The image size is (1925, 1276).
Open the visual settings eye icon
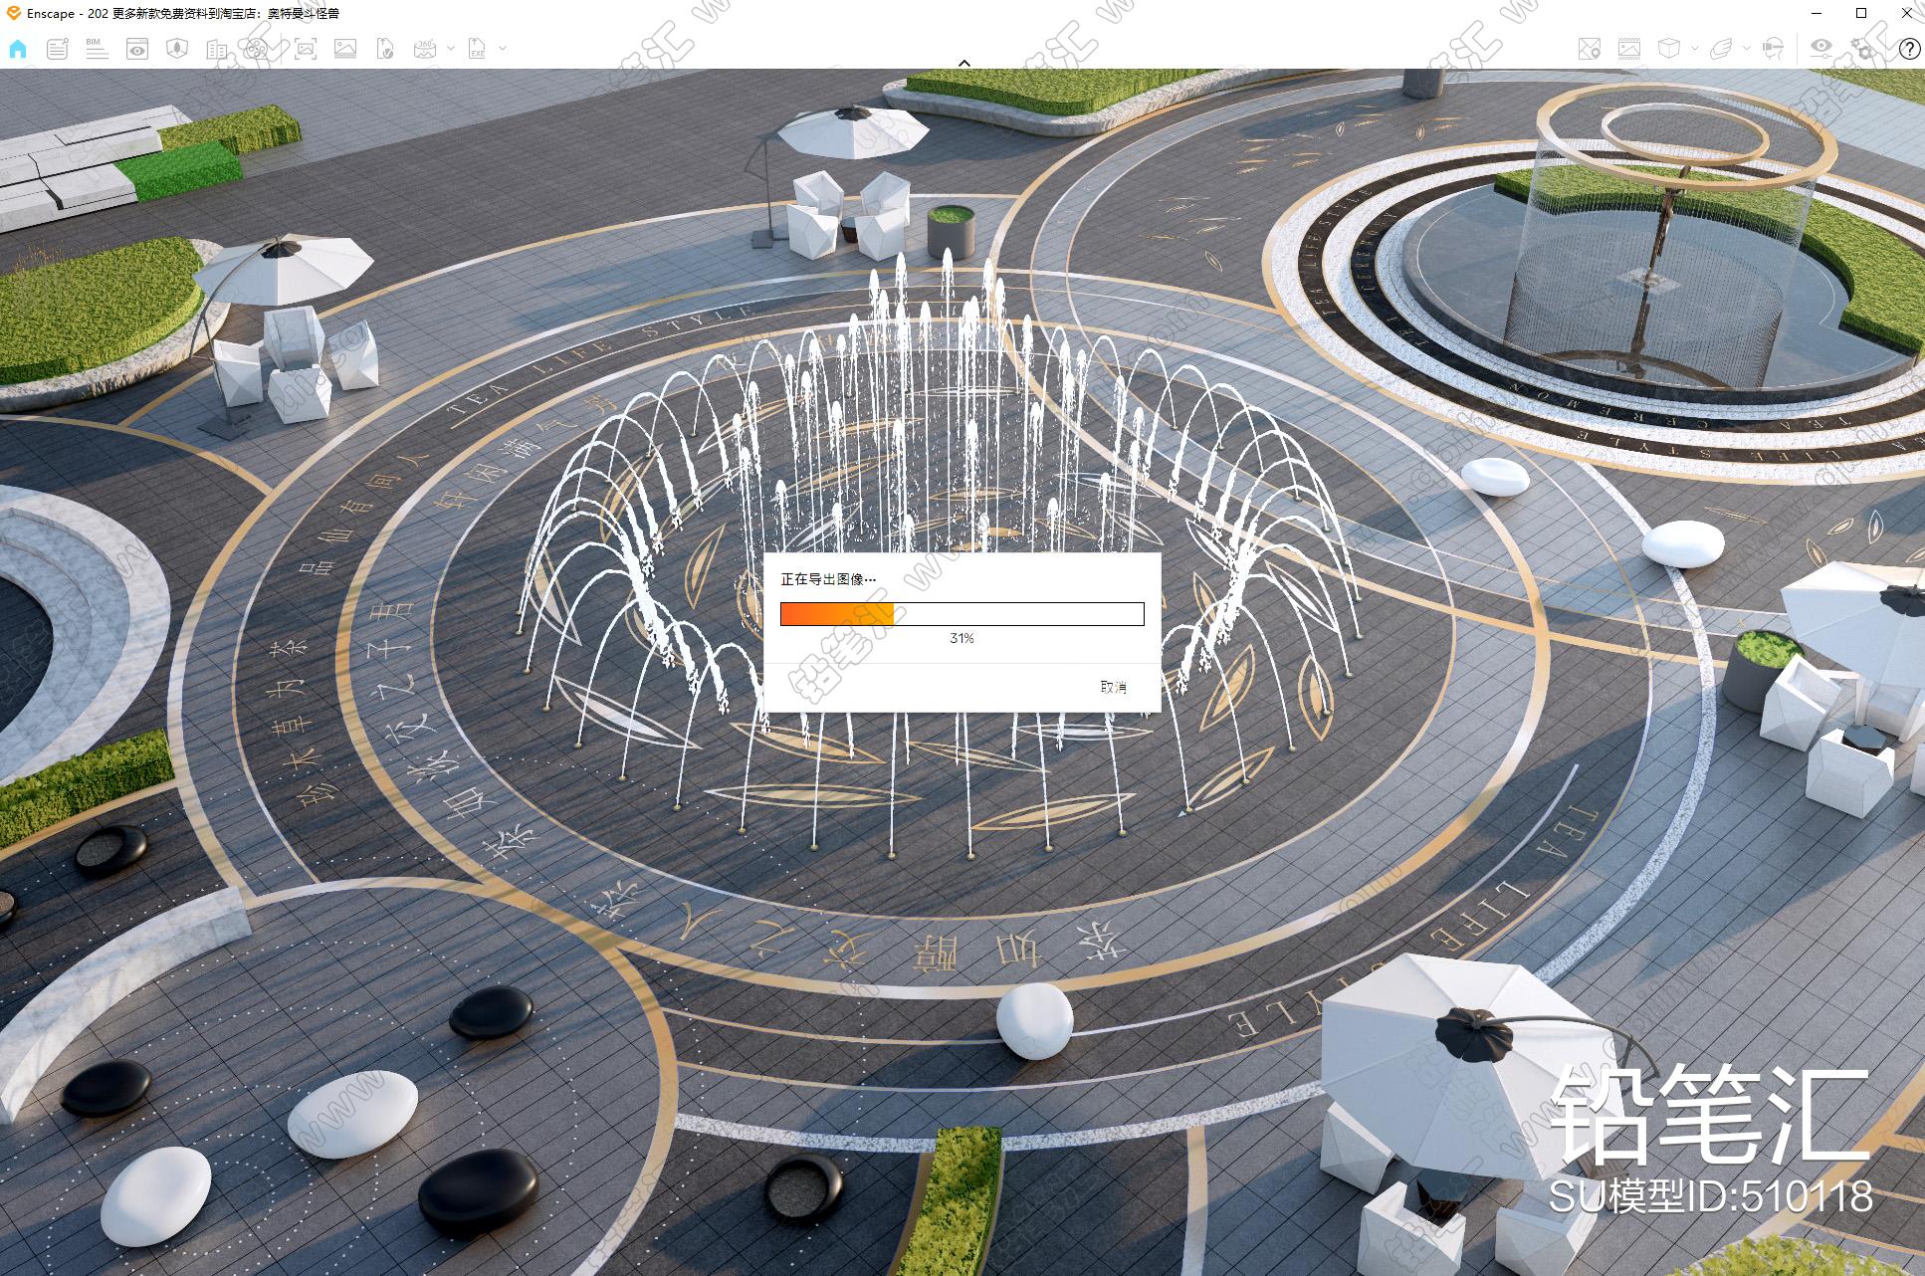click(1821, 49)
